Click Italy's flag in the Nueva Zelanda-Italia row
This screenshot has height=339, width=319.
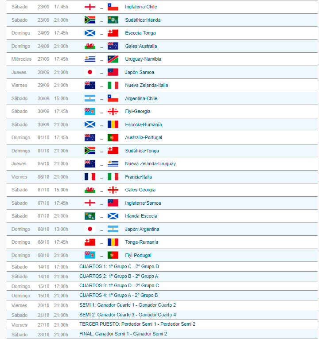click(113, 86)
